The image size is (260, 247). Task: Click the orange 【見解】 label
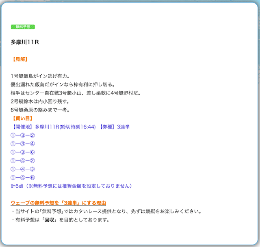[x=20, y=59]
